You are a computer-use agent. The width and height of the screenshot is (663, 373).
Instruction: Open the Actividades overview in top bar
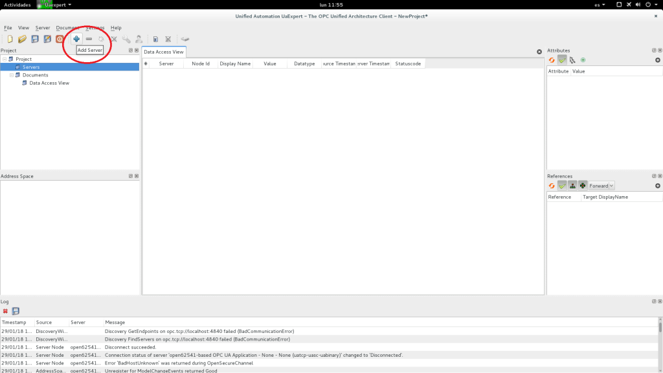click(17, 5)
